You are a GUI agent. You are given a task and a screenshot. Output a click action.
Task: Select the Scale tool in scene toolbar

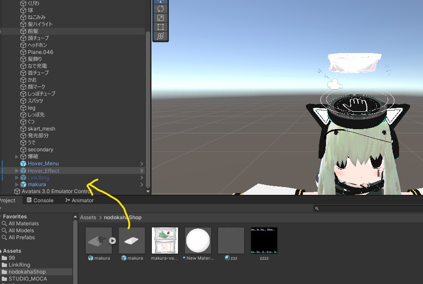point(161,18)
